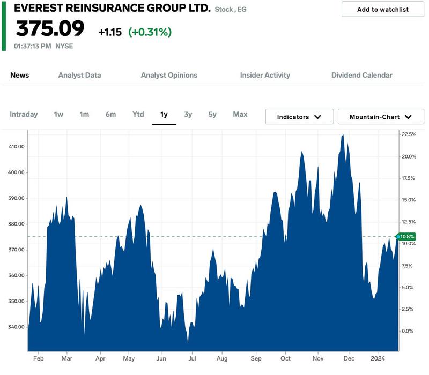Select 1y chart range
Image resolution: width=429 pixels, height=375 pixels.
pos(164,114)
